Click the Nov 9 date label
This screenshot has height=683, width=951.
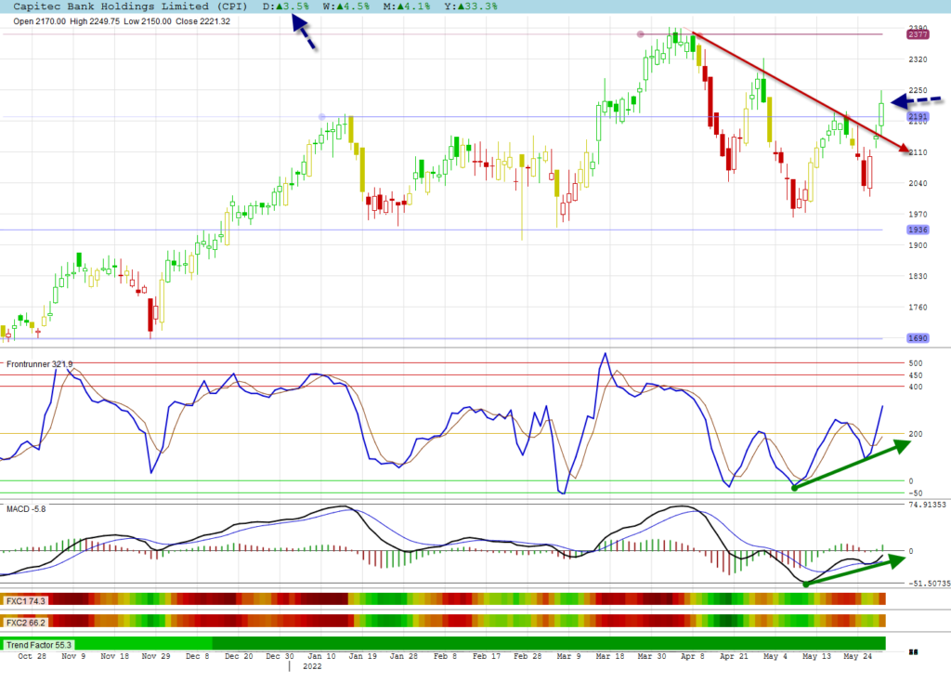(73, 656)
